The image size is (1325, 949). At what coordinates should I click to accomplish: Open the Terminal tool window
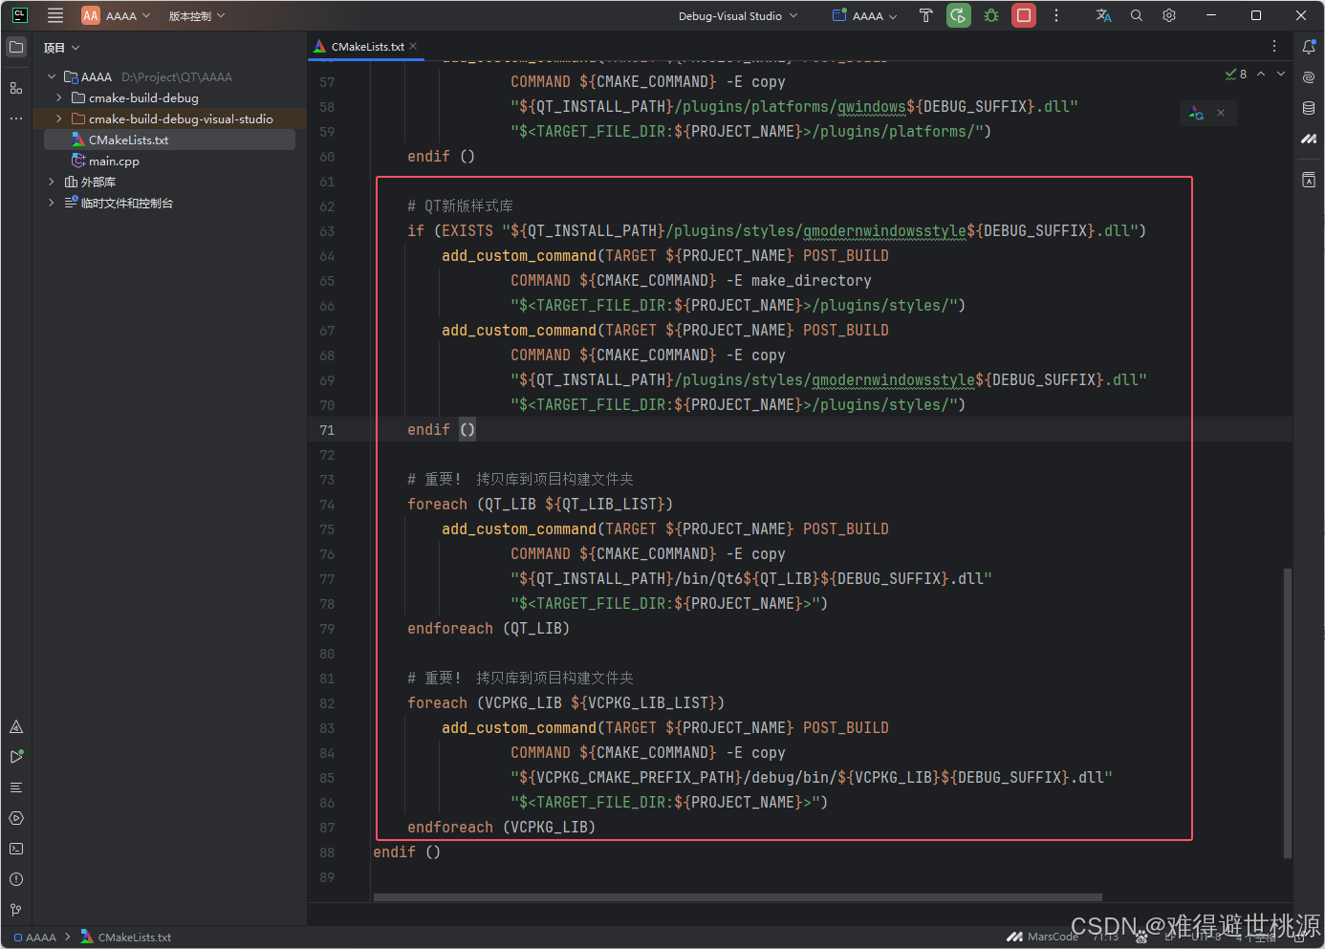(x=16, y=849)
